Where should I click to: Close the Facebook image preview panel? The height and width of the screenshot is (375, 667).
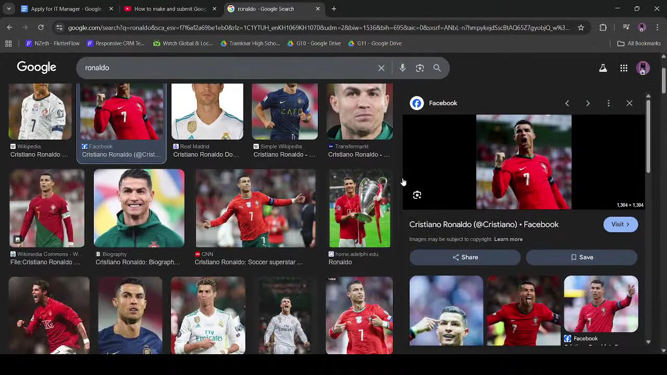click(x=629, y=103)
